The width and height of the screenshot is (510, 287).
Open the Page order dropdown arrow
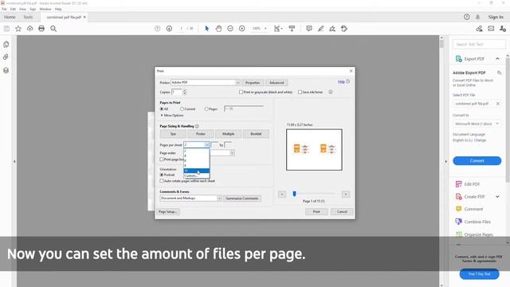point(232,153)
